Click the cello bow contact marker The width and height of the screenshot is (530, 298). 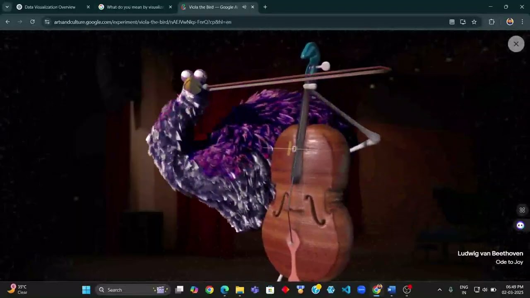pyautogui.click(x=294, y=149)
